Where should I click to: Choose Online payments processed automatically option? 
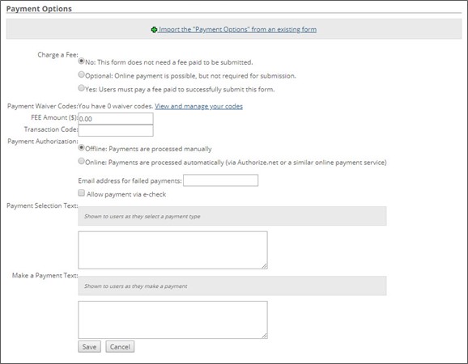click(x=81, y=161)
